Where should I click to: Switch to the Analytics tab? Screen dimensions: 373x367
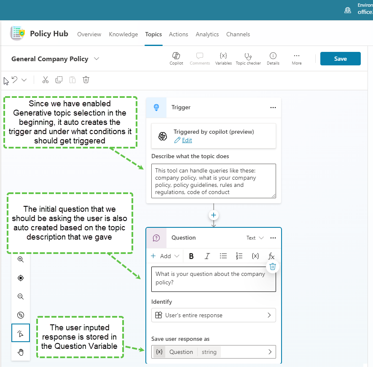click(207, 34)
